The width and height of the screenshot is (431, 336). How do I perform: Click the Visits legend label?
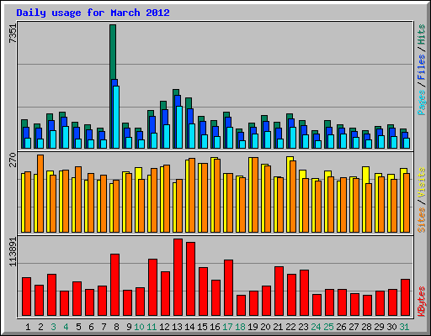(x=421, y=183)
